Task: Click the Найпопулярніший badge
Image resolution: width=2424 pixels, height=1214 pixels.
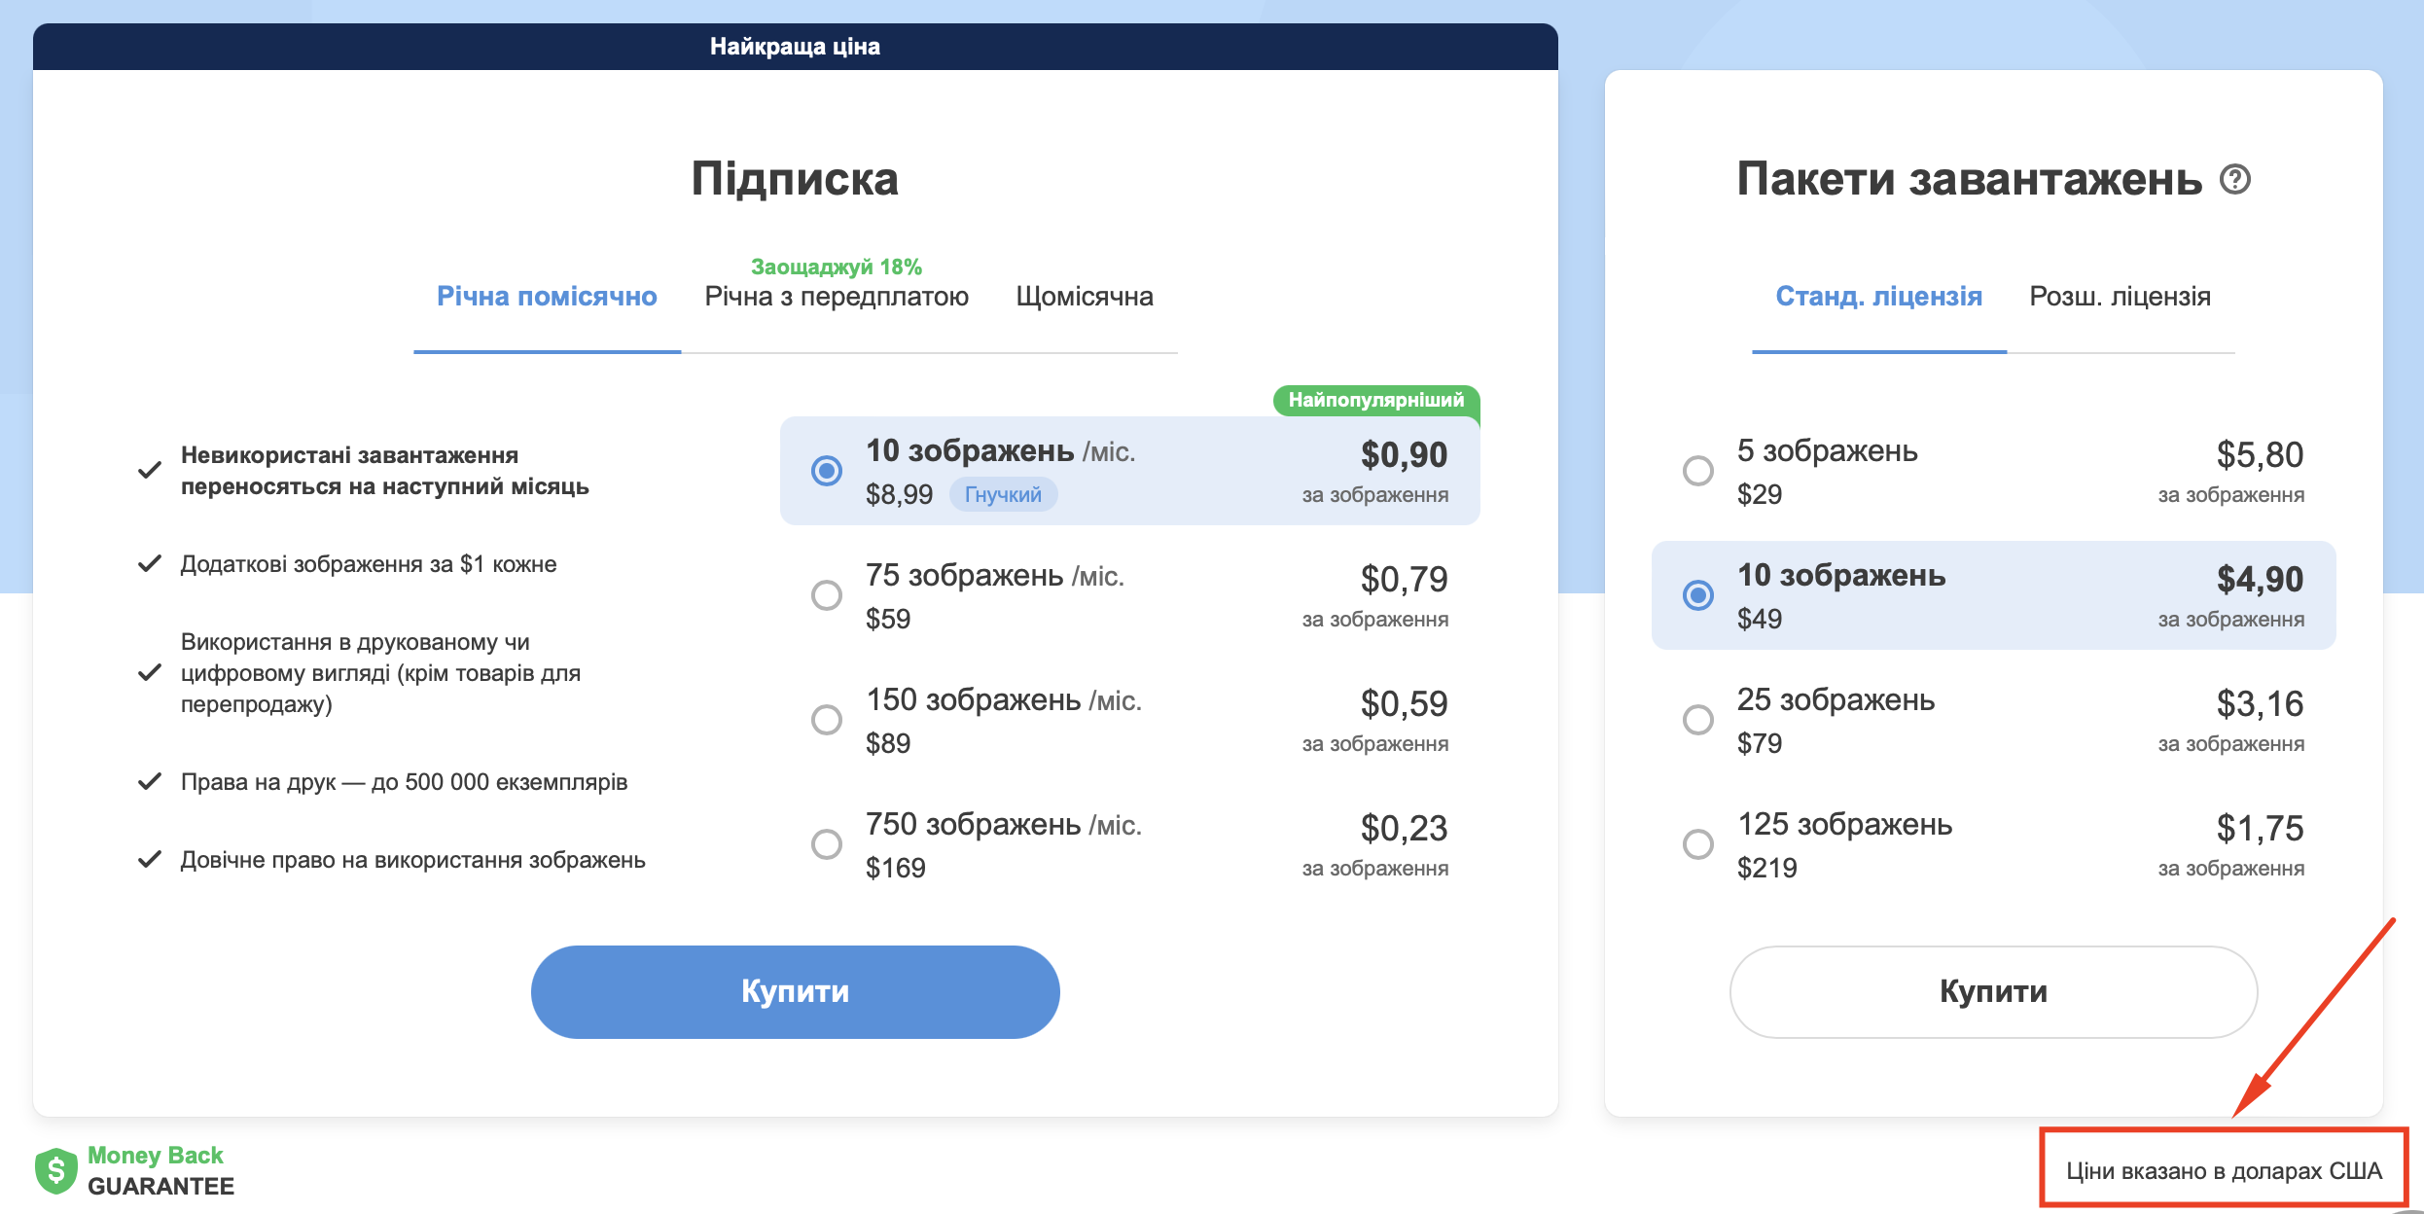Action: pos(1376,400)
